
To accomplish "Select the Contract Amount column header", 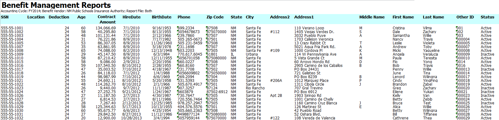I will (x=107, y=19).
